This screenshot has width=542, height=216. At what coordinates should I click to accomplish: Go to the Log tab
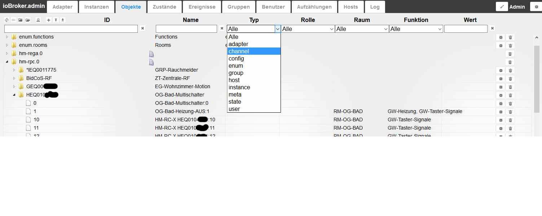[x=375, y=7]
